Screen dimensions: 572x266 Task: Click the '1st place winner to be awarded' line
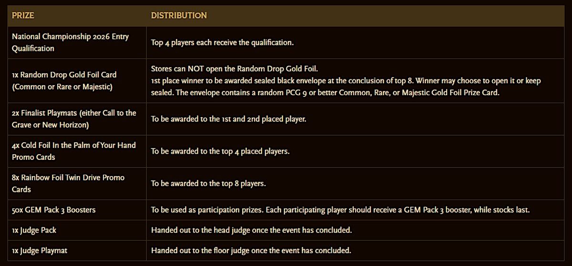tap(346, 80)
